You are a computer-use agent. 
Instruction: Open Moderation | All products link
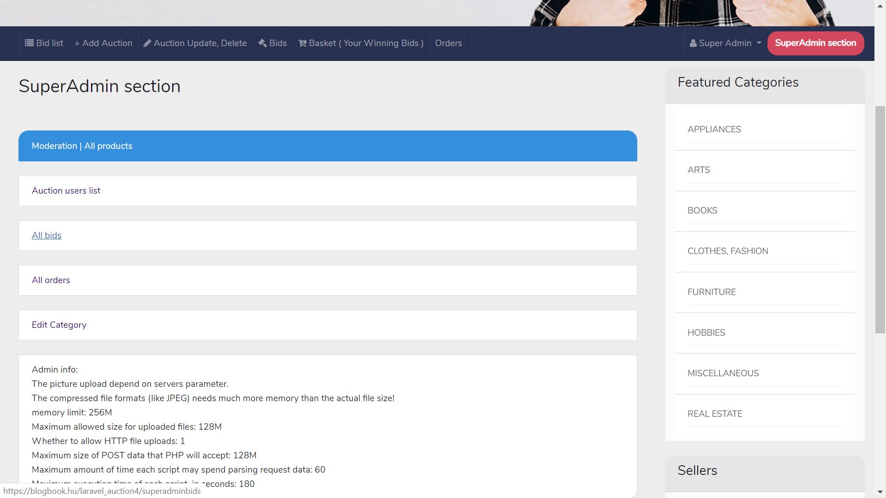(82, 146)
